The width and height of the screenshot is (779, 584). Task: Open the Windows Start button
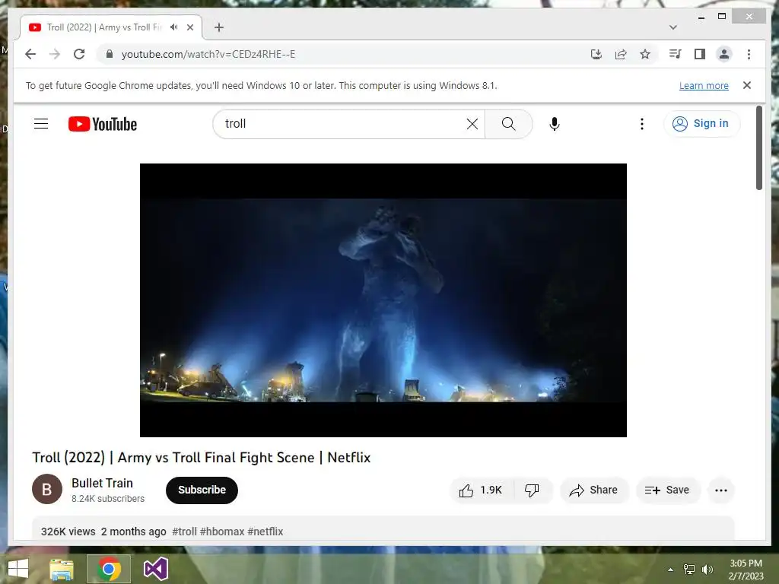tap(18, 569)
